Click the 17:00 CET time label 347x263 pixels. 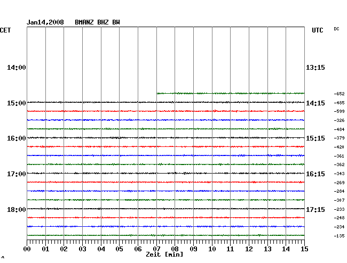17,174
